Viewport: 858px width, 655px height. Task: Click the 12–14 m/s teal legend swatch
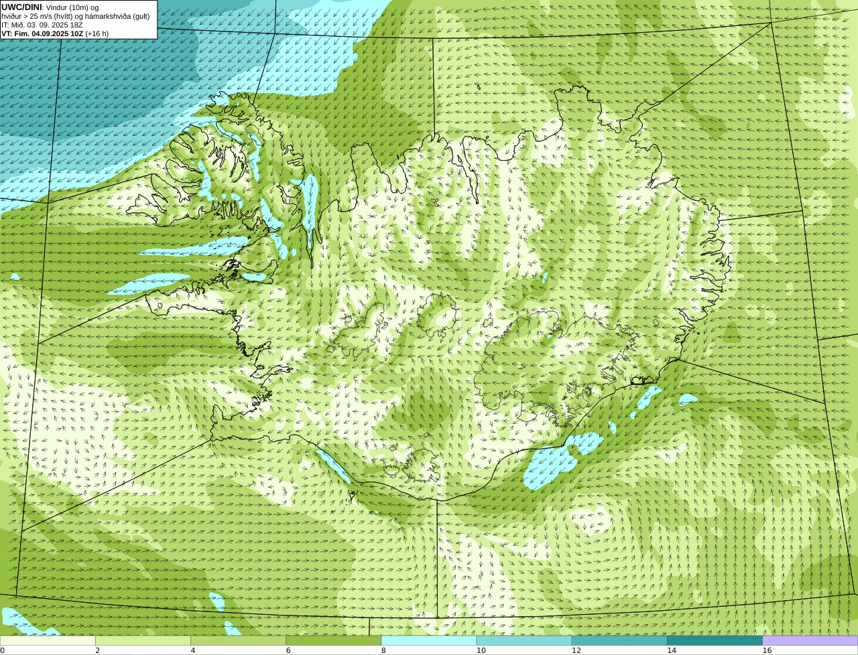click(619, 640)
